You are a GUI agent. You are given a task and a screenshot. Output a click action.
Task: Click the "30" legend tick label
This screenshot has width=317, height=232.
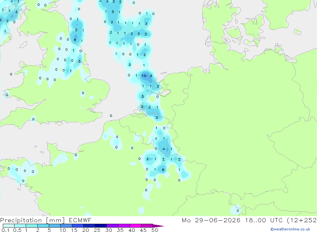pyautogui.click(x=108, y=230)
